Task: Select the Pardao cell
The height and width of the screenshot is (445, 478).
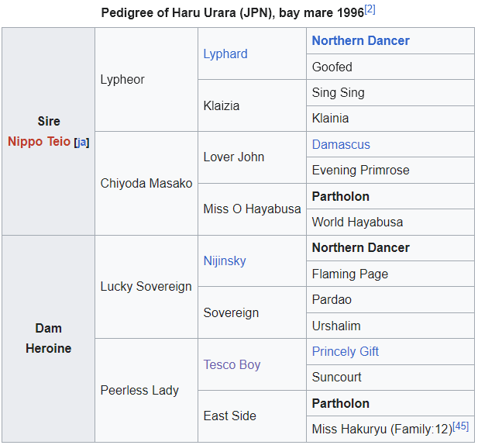Action: [390, 299]
